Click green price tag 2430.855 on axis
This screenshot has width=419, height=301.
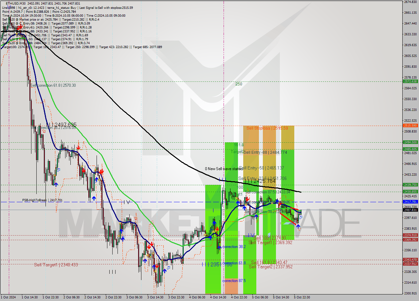(x=410, y=192)
